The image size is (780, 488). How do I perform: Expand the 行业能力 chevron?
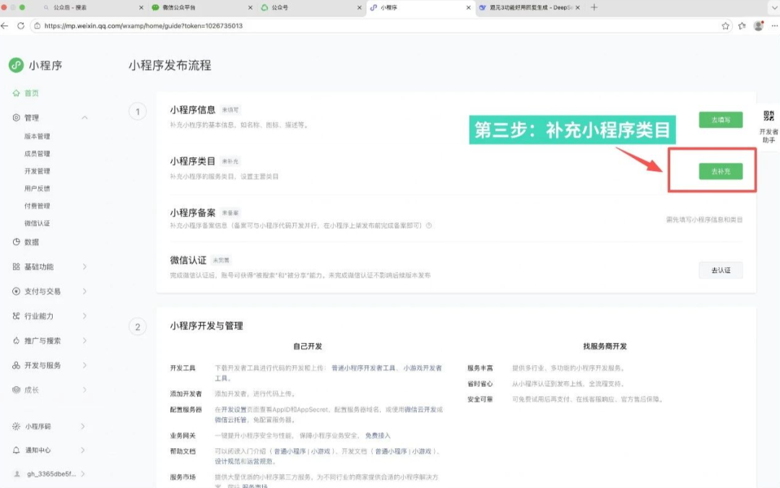click(84, 316)
